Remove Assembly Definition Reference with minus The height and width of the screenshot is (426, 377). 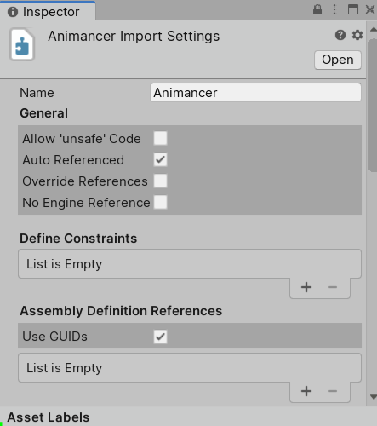click(x=333, y=391)
